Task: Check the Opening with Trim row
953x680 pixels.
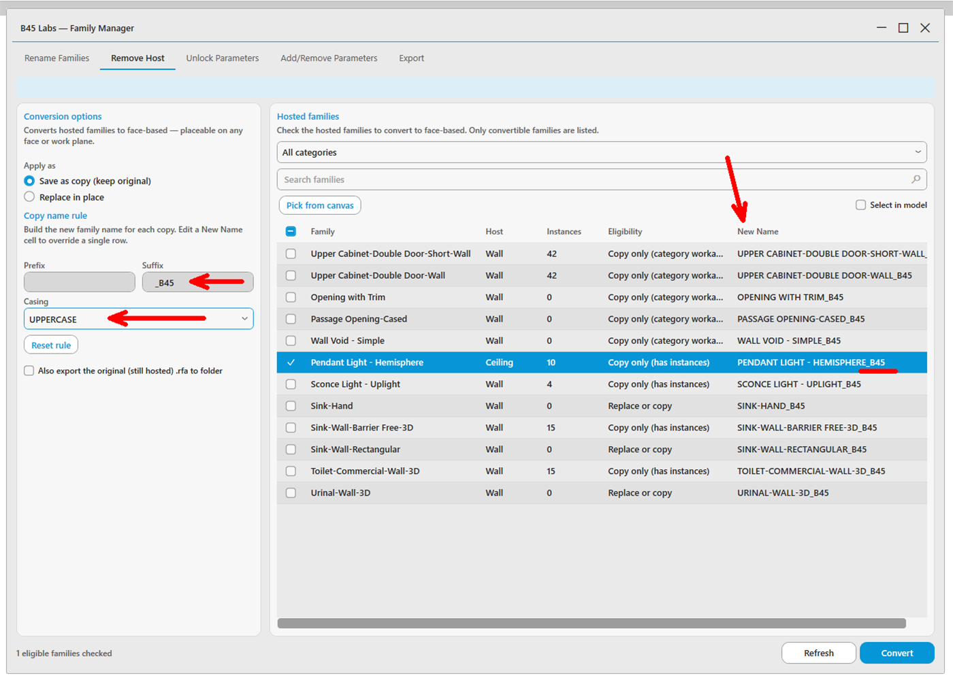Action: click(291, 297)
